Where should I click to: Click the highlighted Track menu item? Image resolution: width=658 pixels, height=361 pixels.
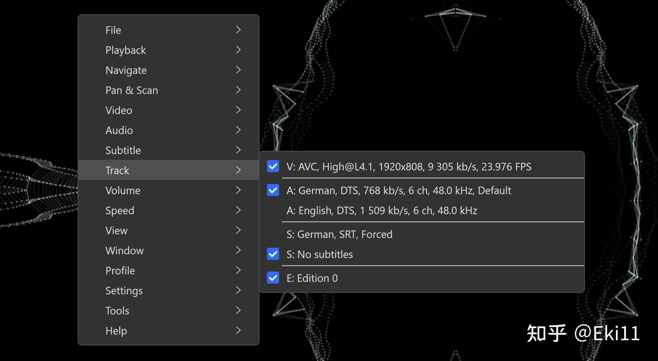coord(117,170)
